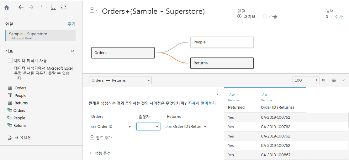Select the 라이브 connection radio button

[240, 16]
